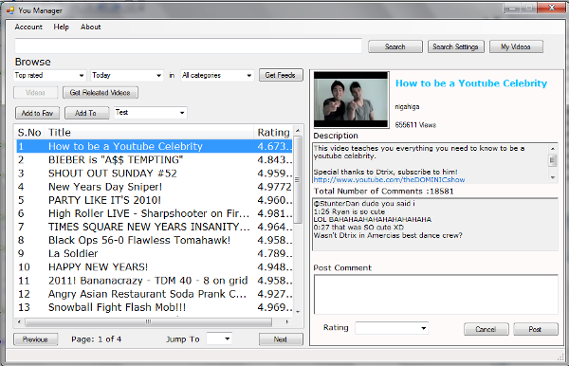Sort by the Rating column header
This screenshot has height=366, width=569.
pyautogui.click(x=273, y=133)
